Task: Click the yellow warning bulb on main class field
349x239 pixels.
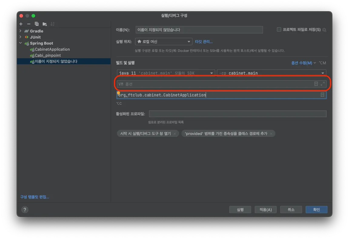Action: pos(118,93)
